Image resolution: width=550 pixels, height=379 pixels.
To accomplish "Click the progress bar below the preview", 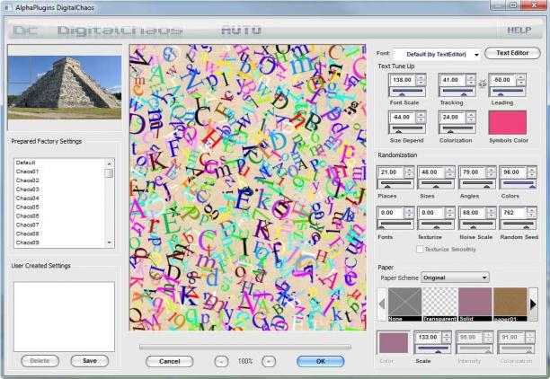I will click(x=245, y=347).
